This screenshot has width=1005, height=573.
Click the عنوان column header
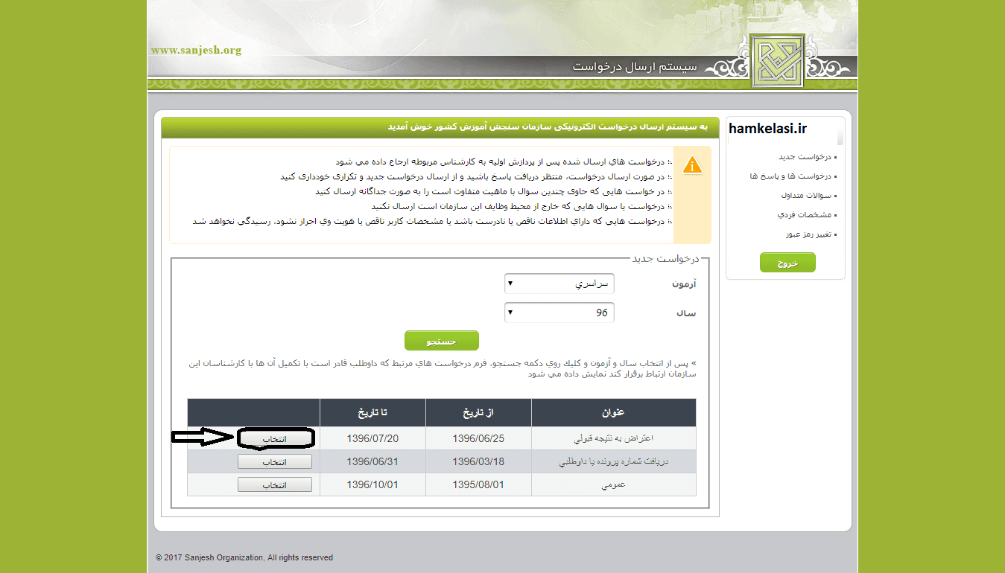(613, 412)
